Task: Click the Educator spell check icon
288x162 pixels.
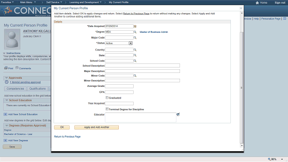Action: pyautogui.click(x=178, y=114)
